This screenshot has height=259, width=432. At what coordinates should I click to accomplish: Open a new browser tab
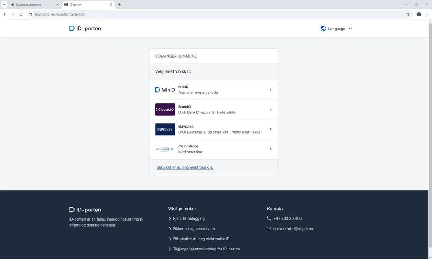119,4
